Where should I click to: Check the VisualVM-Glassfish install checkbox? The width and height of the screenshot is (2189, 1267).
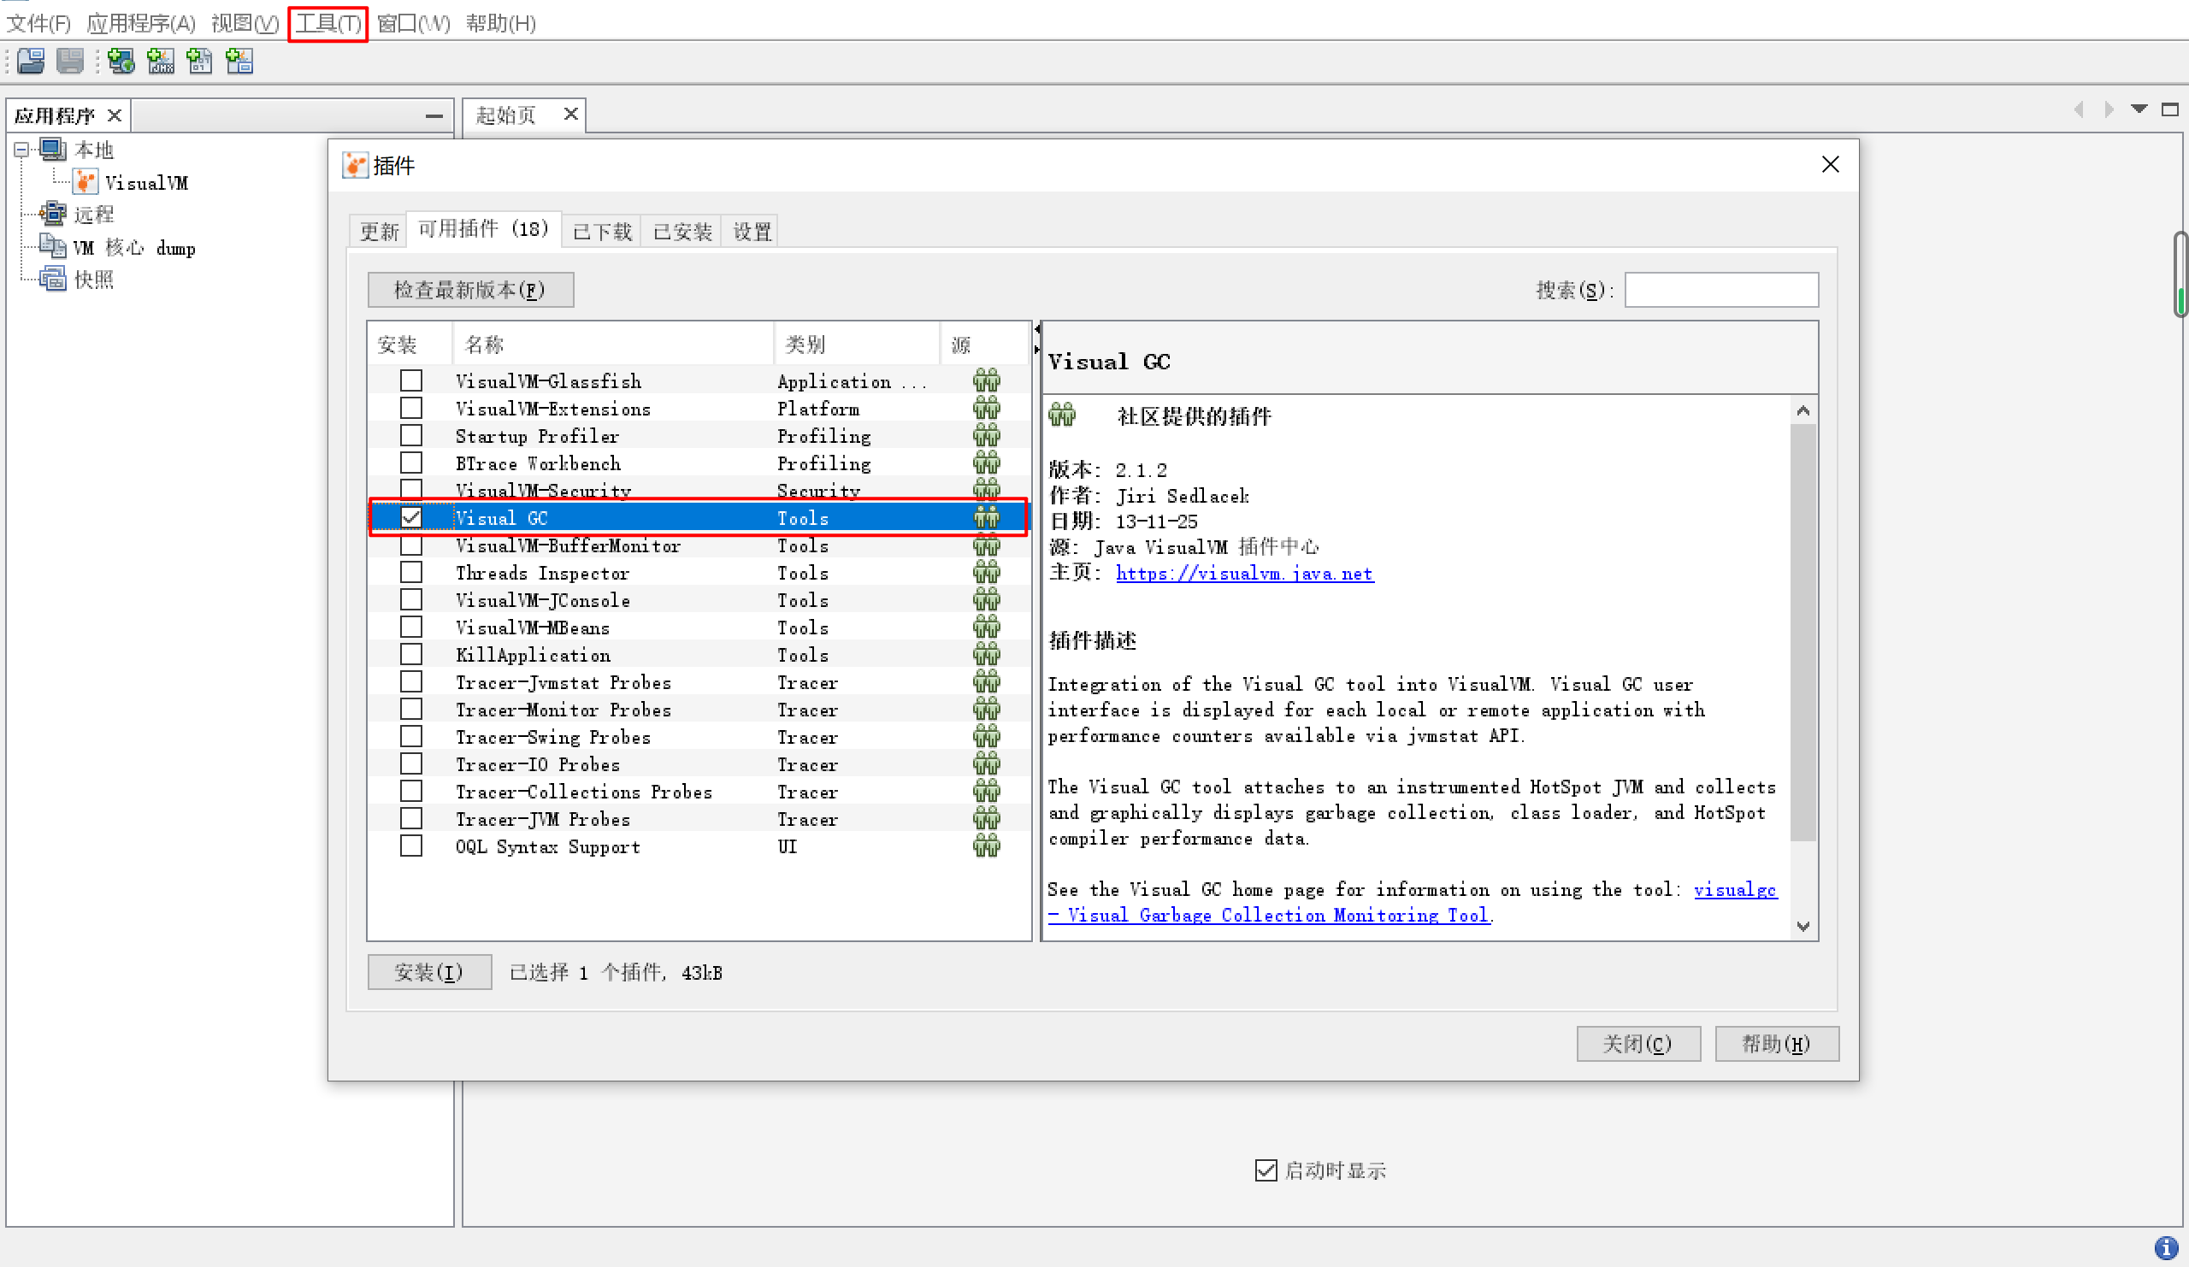[411, 380]
